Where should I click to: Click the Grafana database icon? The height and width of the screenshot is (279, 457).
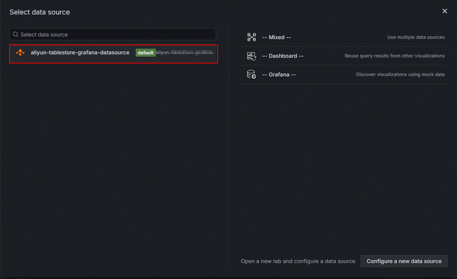click(x=252, y=75)
